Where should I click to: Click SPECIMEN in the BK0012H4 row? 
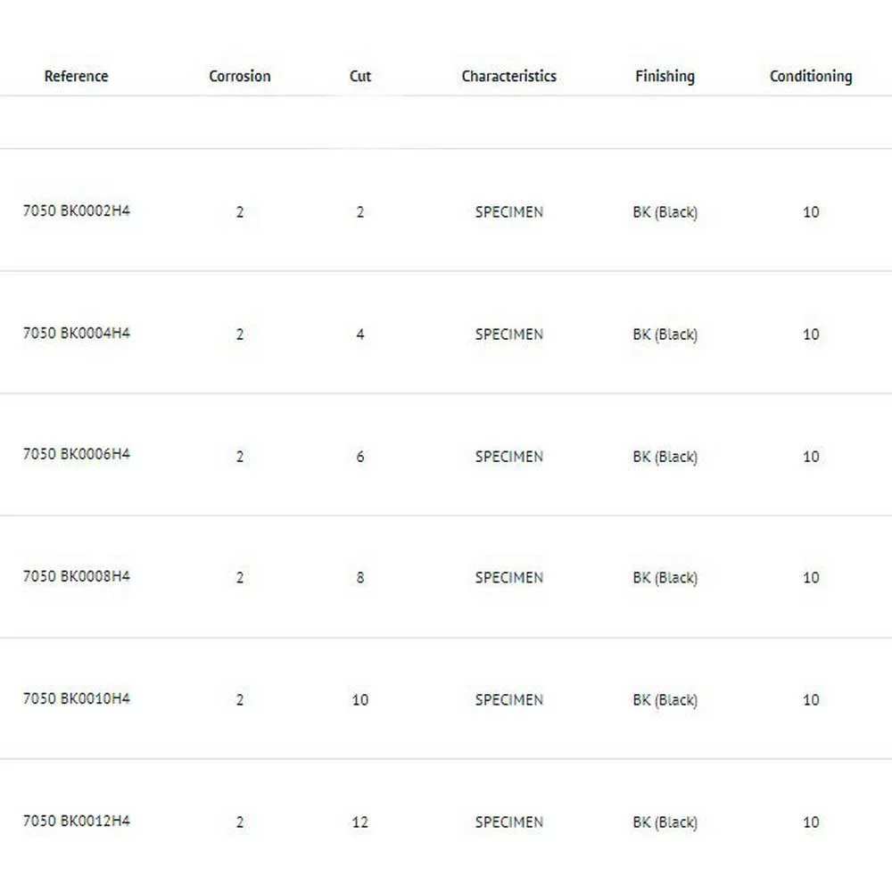pos(508,822)
